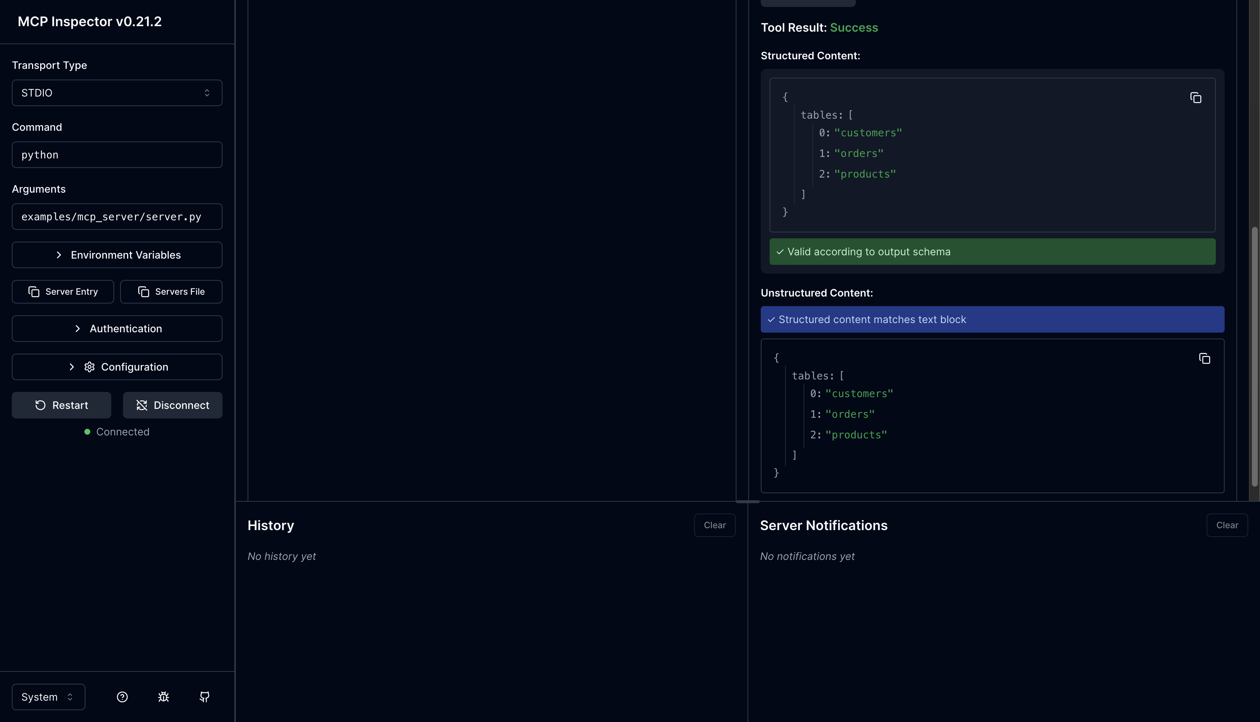Expand Environment Variables section
This screenshot has height=722, width=1260.
[117, 255]
